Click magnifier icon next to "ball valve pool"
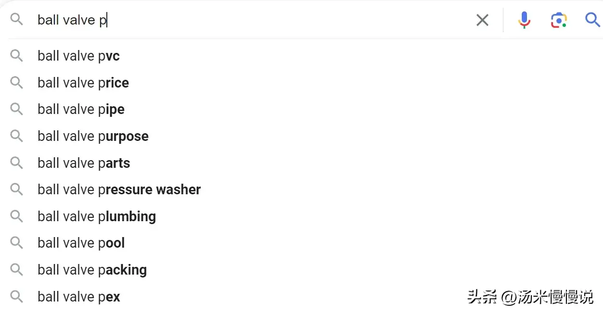Image resolution: width=603 pixels, height=314 pixels. click(x=17, y=243)
